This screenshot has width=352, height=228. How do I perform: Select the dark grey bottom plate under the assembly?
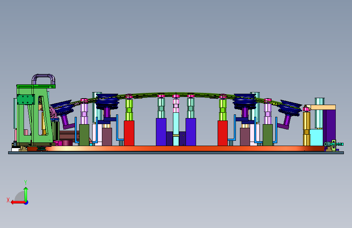pyautogui.click(x=176, y=153)
